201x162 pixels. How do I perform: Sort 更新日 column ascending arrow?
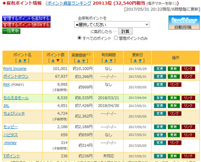click(135, 61)
